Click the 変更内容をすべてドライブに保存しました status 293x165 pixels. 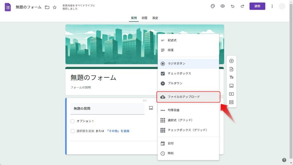[x=79, y=7]
